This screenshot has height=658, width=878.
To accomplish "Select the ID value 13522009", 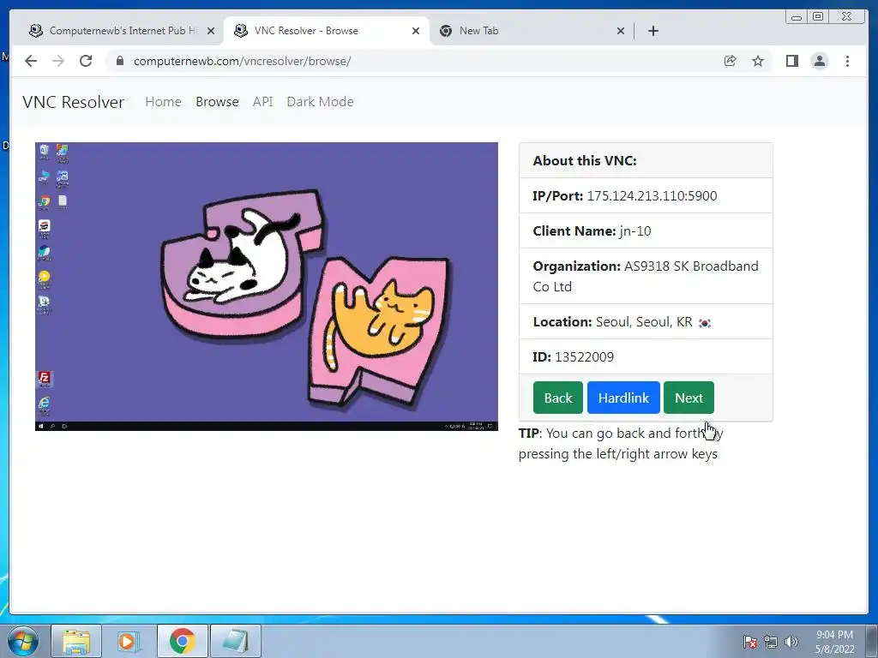I will (x=584, y=357).
